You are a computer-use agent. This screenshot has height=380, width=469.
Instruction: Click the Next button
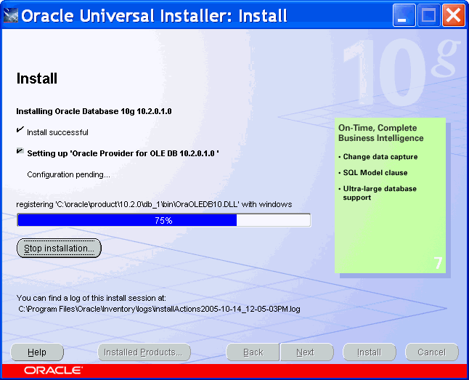coord(306,352)
